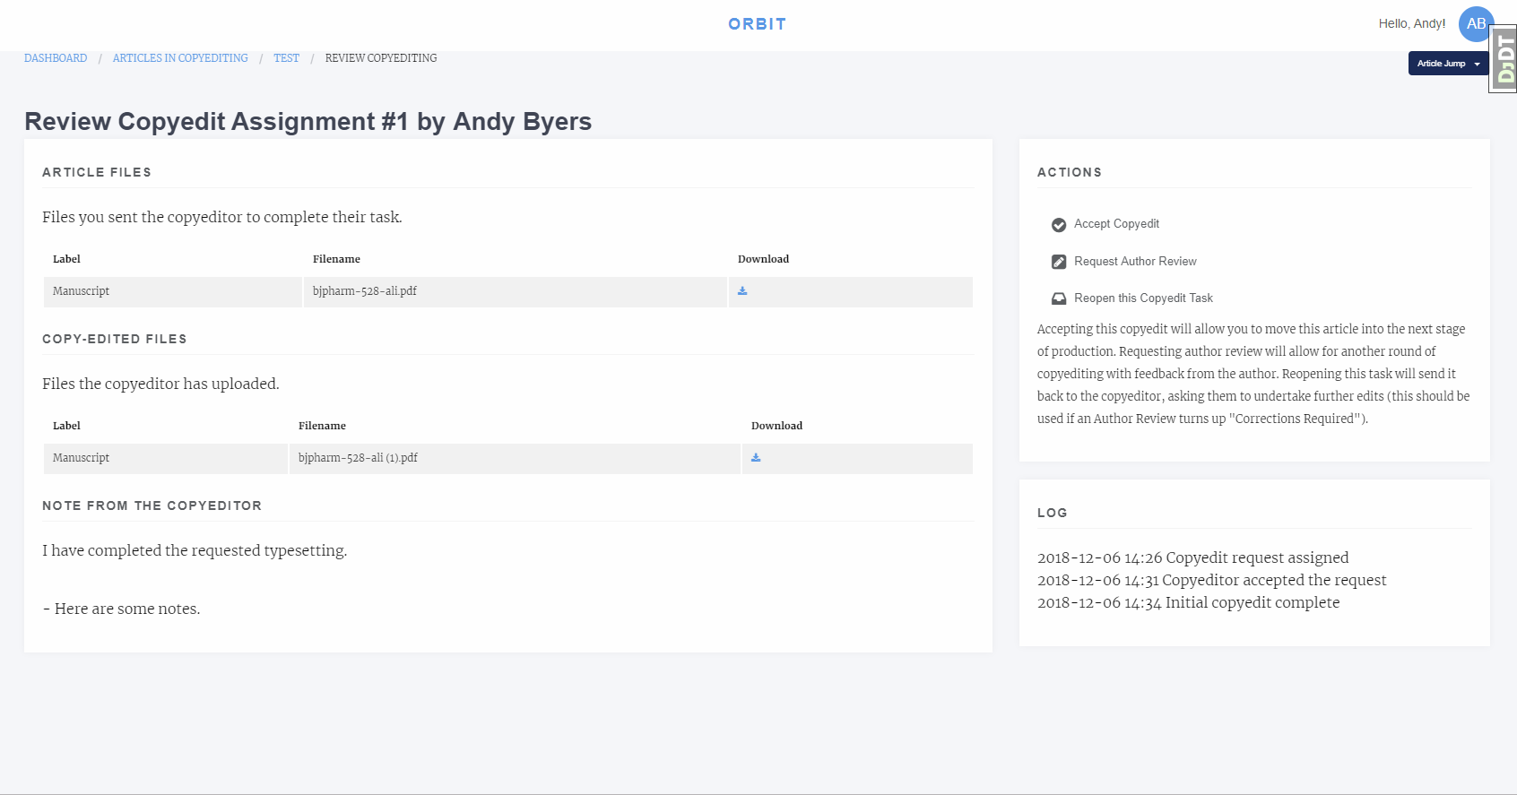Select Reopen this Copyedit Task
The height and width of the screenshot is (795, 1517).
(1143, 298)
